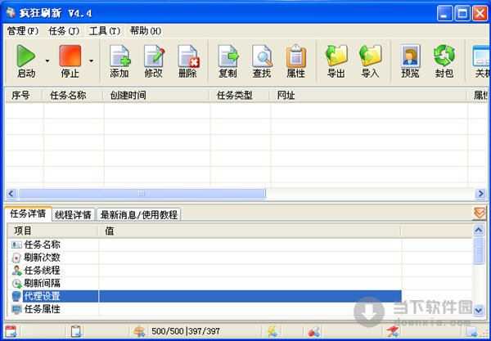Start tasks with the green 启动 button

pos(26,61)
